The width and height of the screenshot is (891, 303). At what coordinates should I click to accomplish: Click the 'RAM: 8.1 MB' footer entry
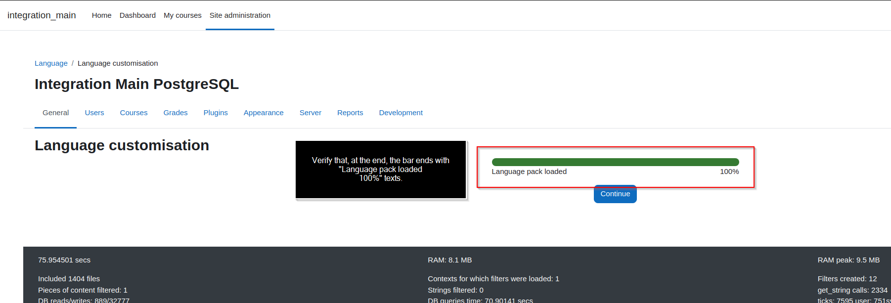point(450,260)
